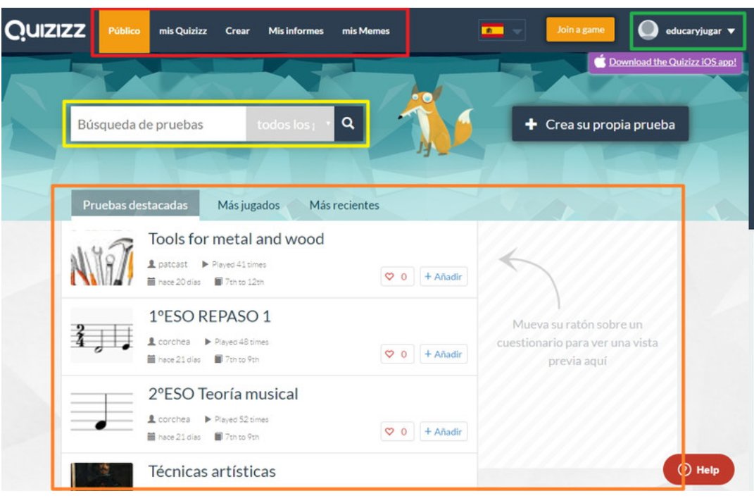Click Añadir for 2ºESO Teoría musical
The image size is (754, 503).
[x=444, y=432]
